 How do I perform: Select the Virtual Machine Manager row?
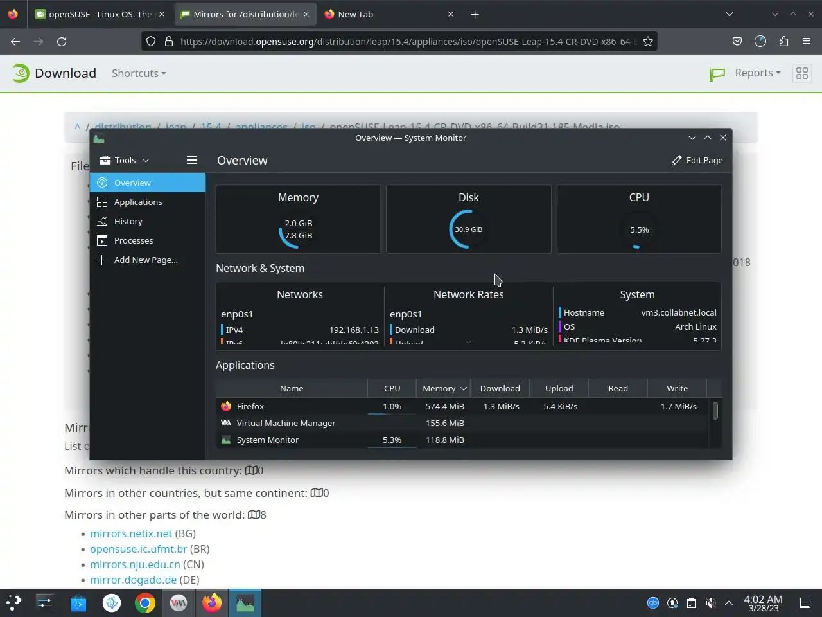click(x=462, y=423)
